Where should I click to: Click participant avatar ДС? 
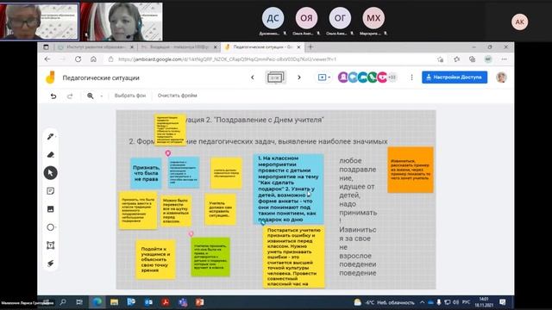click(273, 18)
